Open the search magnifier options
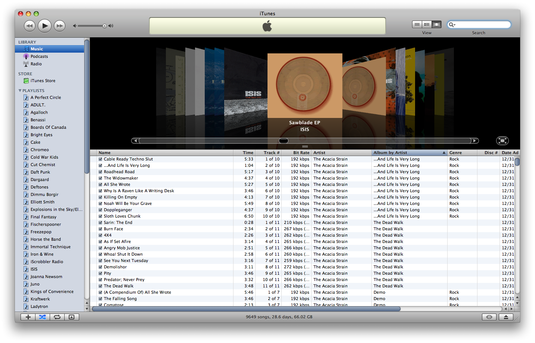 tap(452, 25)
